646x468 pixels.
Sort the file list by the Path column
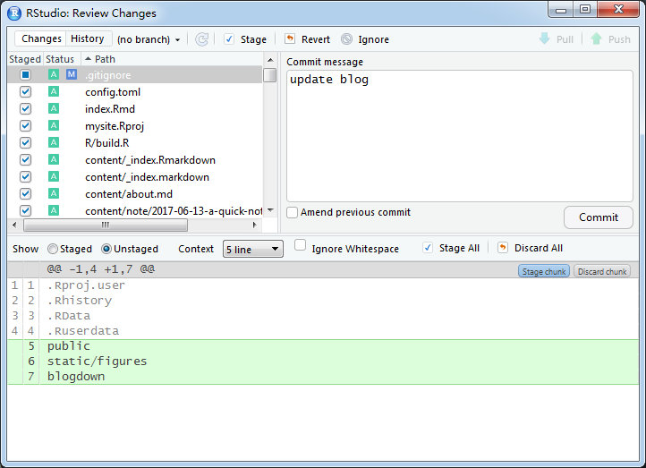coord(105,59)
